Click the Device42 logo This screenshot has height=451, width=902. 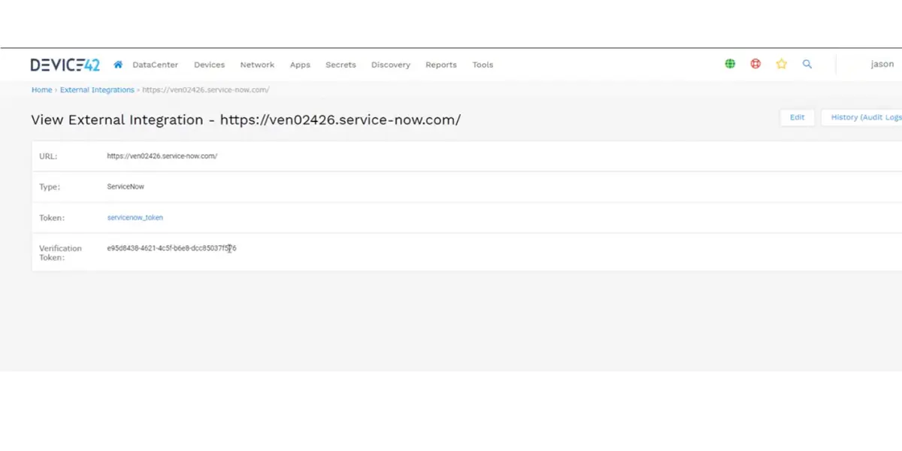(x=65, y=65)
